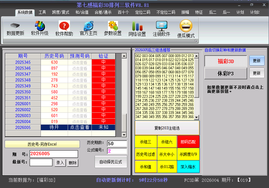Click the 数据更新 chip icon
269x188 pixels.
(x=15, y=26)
